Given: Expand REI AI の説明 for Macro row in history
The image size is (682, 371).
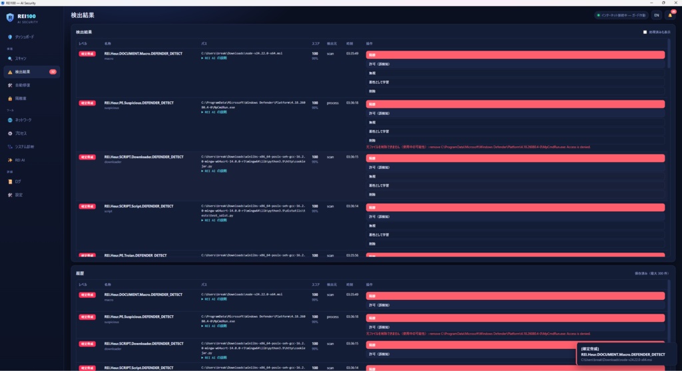Looking at the screenshot, I should tap(214, 299).
